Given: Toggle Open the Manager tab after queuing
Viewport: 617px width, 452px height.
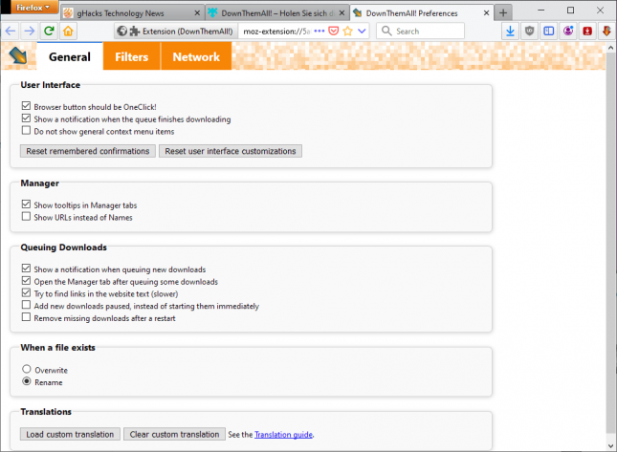Looking at the screenshot, I should (x=26, y=280).
